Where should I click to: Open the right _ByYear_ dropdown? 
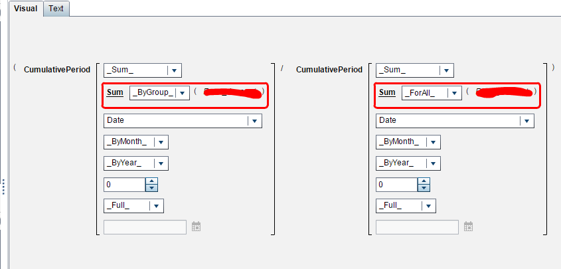click(x=434, y=163)
